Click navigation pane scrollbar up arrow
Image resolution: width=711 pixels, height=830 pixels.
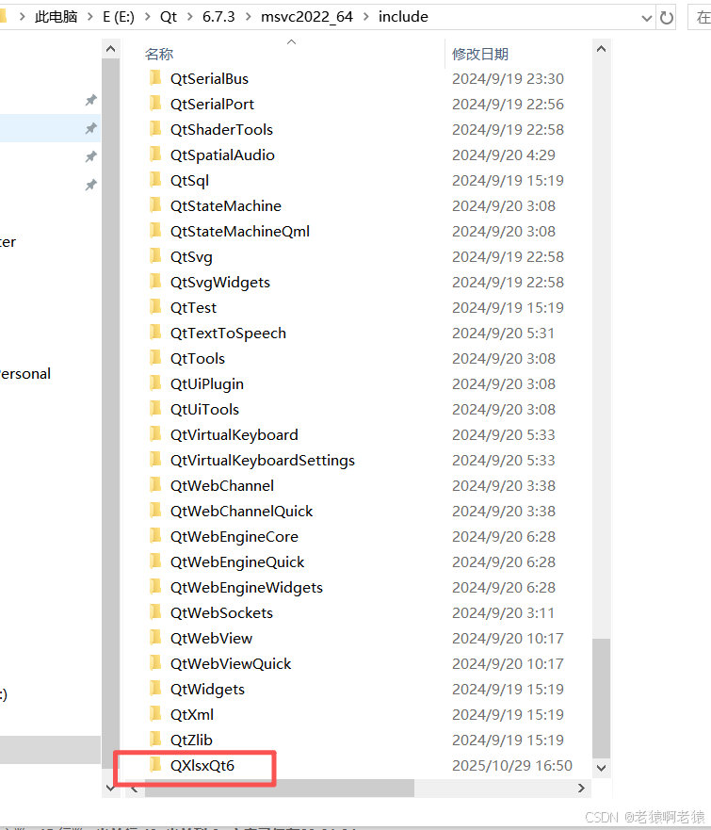coord(110,49)
